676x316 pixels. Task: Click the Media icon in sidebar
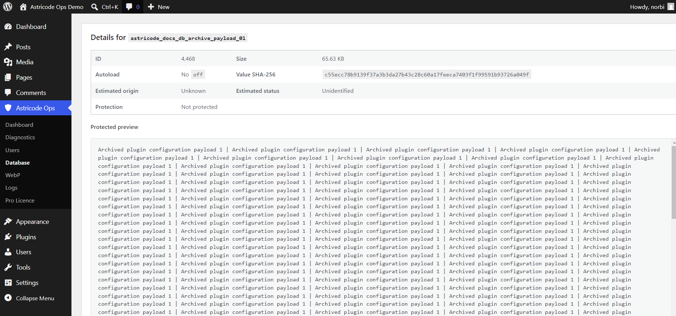(x=8, y=62)
